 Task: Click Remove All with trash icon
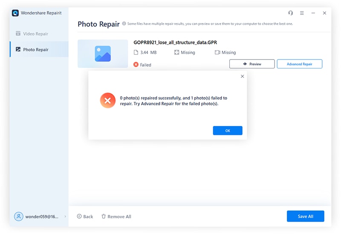(x=116, y=217)
